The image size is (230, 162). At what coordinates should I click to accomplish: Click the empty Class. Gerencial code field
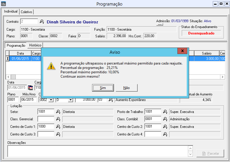[x=46, y=119]
